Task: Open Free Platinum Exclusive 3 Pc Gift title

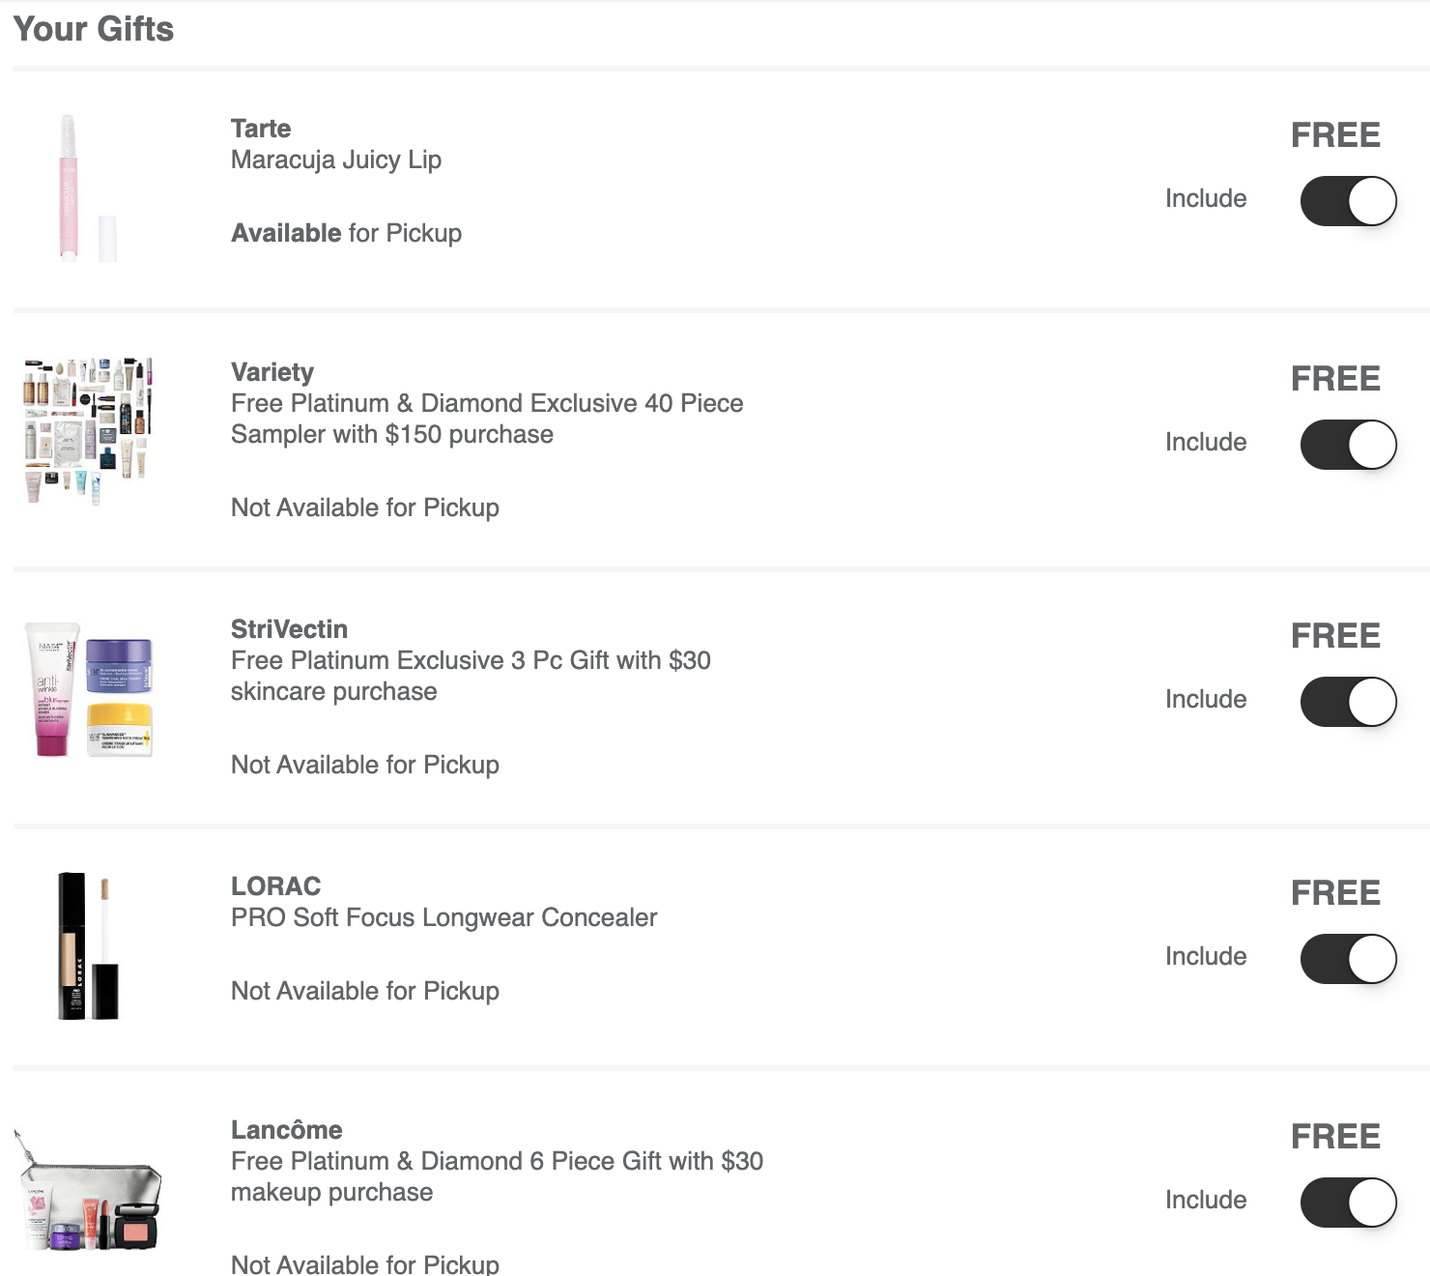Action: [x=471, y=676]
